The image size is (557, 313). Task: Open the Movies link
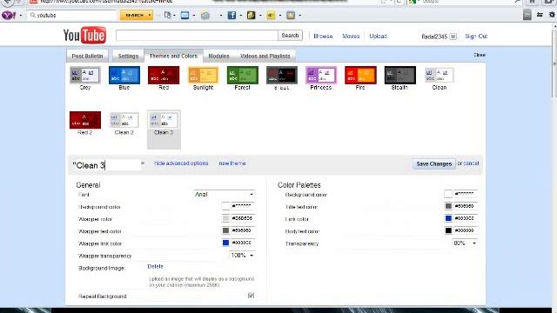click(x=351, y=37)
